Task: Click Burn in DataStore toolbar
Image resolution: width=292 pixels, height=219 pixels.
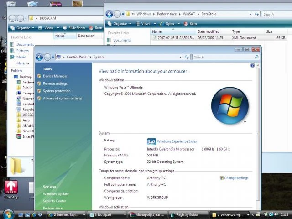Action: pos(190,24)
